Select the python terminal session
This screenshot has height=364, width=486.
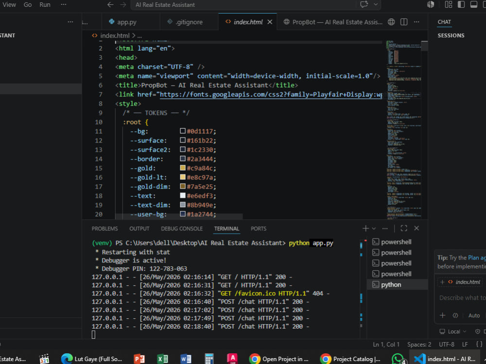398,285
